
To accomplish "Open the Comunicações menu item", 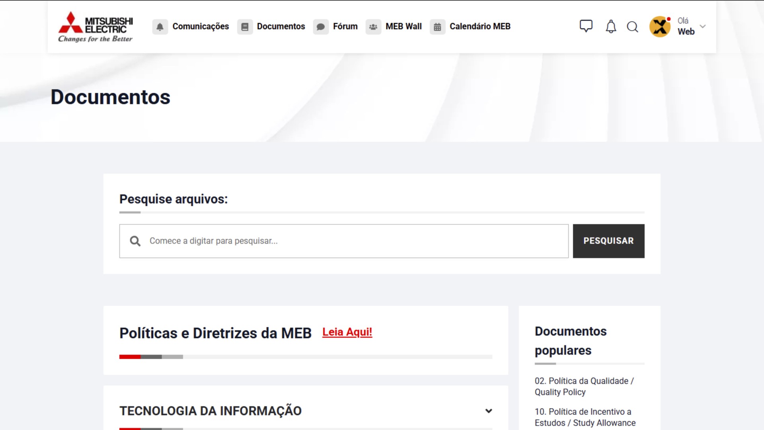I will click(201, 27).
